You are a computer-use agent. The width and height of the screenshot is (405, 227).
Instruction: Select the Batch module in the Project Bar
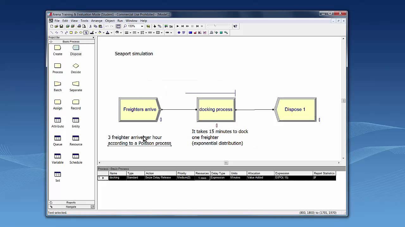(58, 86)
